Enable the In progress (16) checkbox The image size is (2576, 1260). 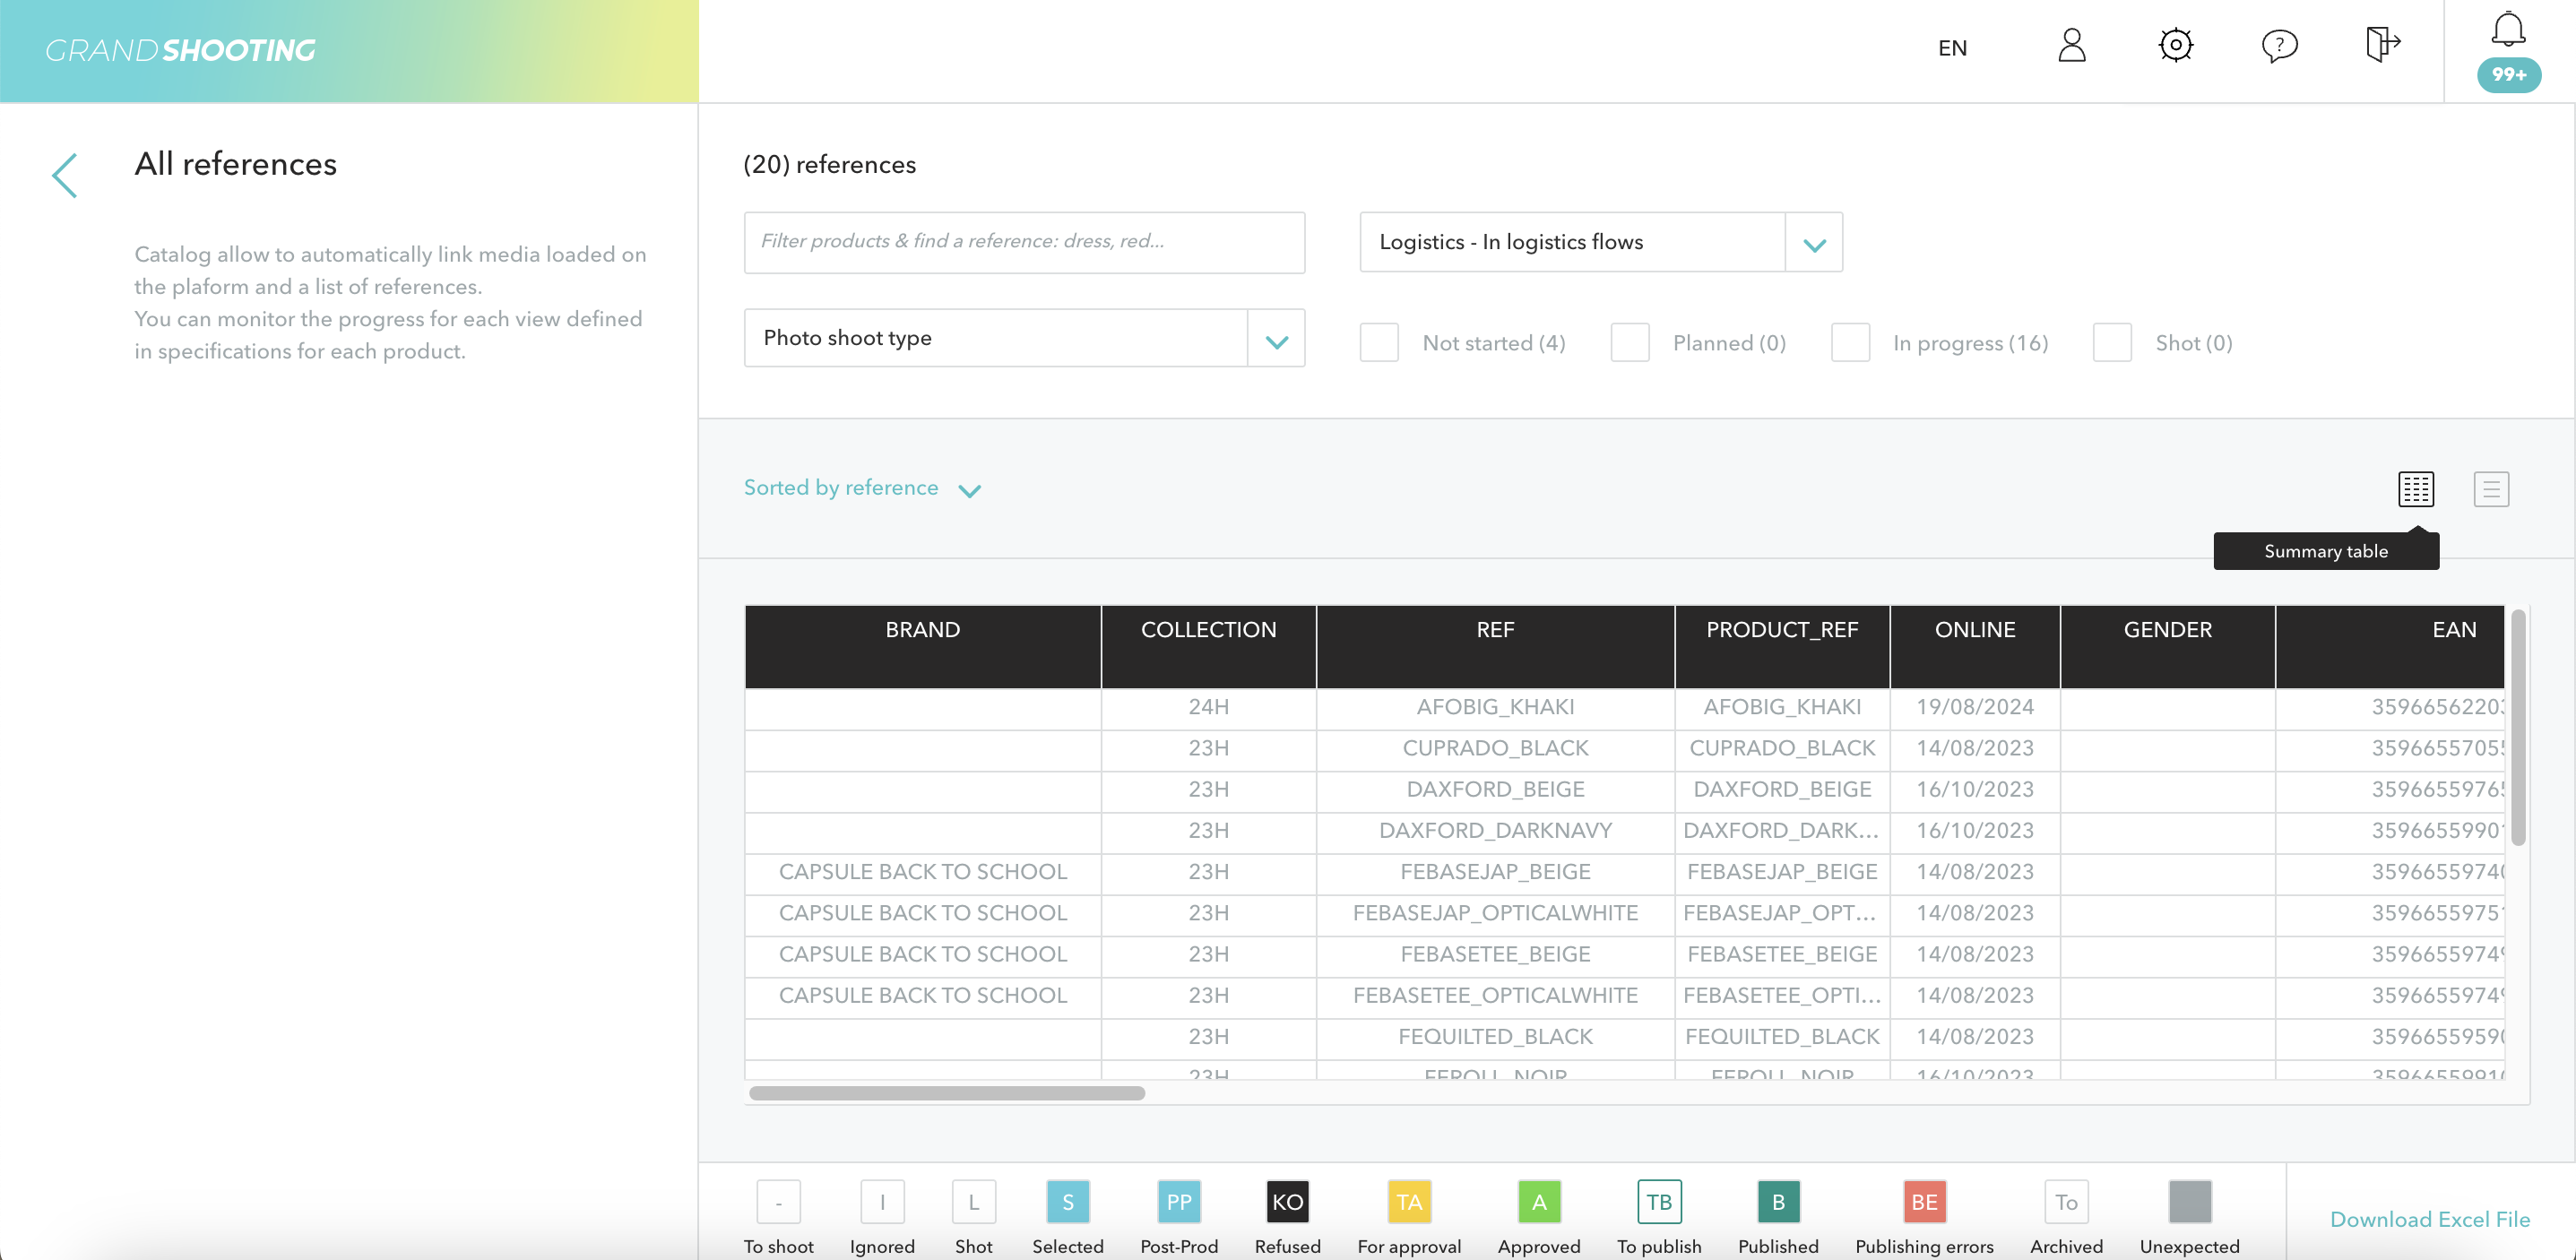pos(1850,343)
